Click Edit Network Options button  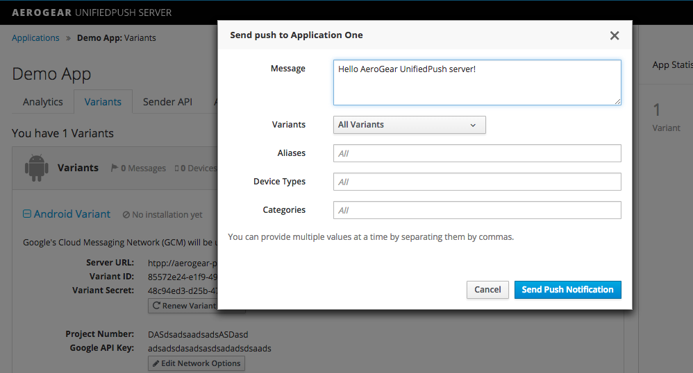tap(197, 363)
